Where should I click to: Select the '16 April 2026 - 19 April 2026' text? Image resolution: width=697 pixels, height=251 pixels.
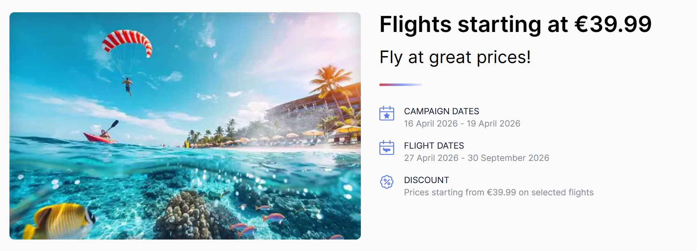point(462,124)
